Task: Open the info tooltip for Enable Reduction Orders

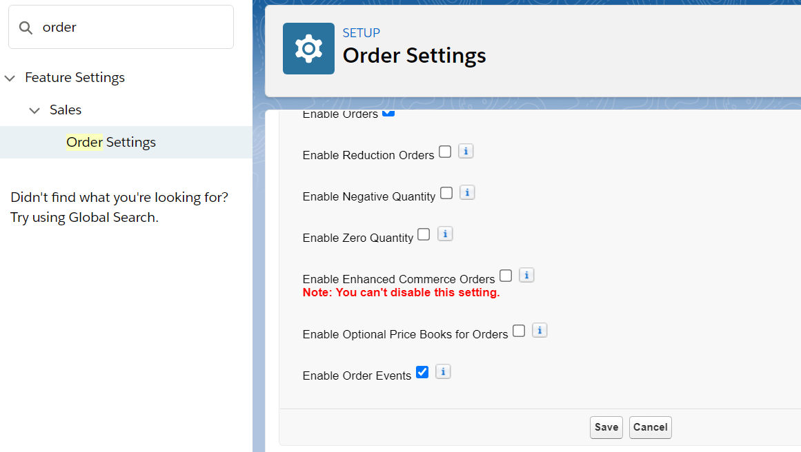Action: pos(466,151)
